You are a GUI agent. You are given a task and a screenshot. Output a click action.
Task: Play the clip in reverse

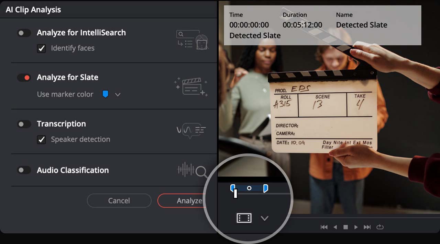tap(335, 227)
